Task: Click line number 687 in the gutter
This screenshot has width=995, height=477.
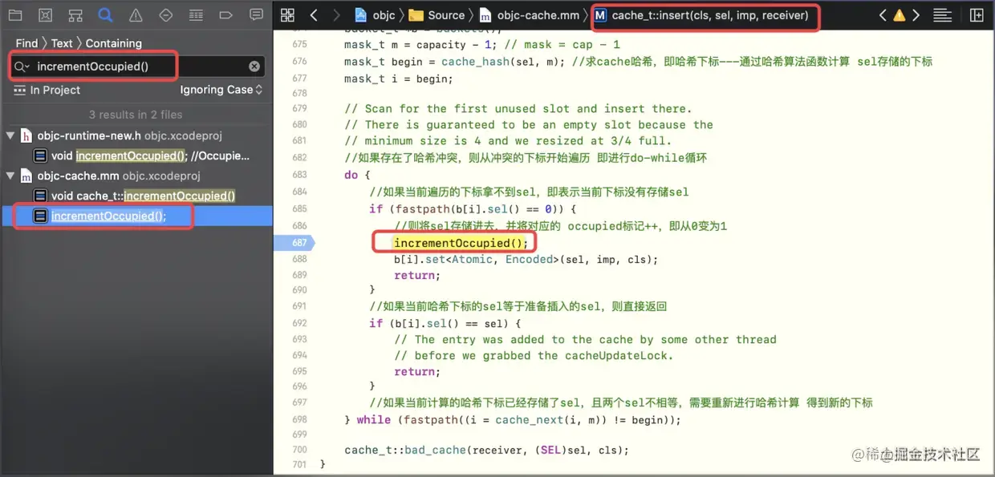Action: click(x=298, y=242)
